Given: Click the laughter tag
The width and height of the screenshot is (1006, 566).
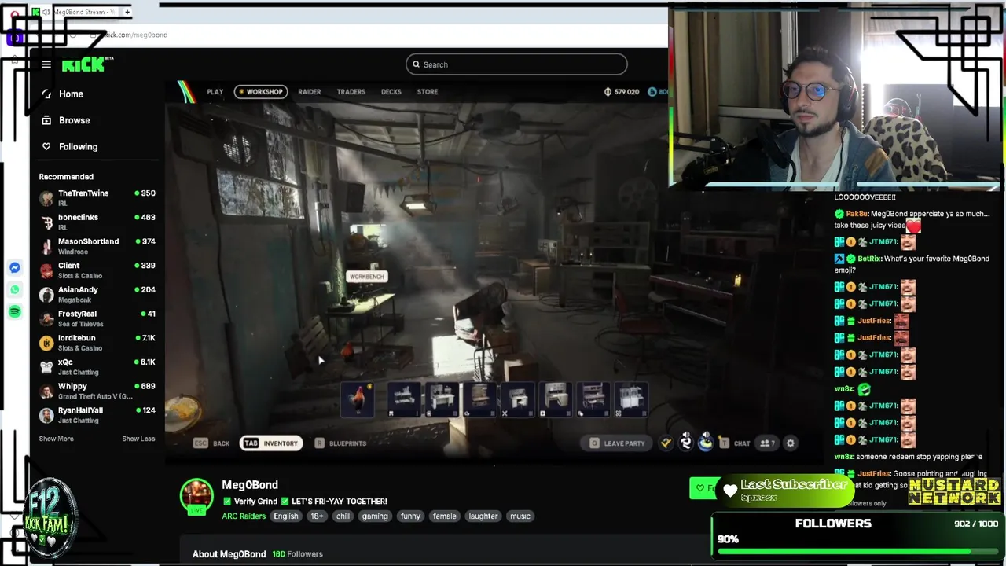Looking at the screenshot, I should tap(483, 516).
